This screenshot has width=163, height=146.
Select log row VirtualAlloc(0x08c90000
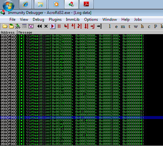[x=81, y=138]
